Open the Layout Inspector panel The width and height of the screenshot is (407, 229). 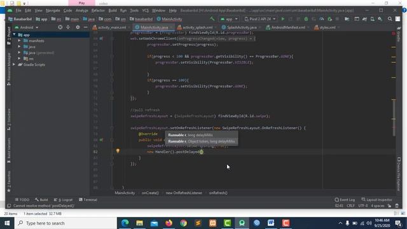click(376, 200)
